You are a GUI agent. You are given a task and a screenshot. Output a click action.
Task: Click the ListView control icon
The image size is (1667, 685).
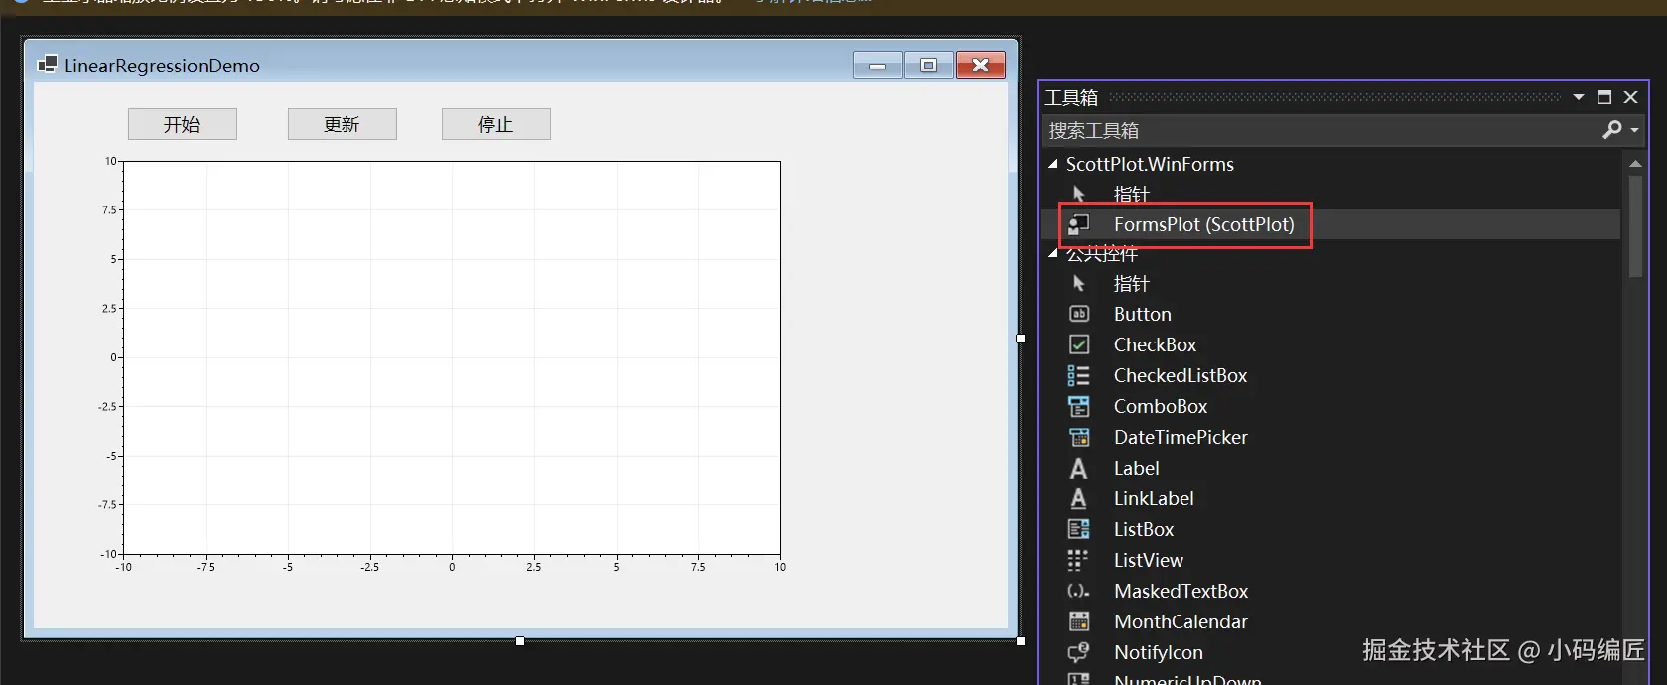pyautogui.click(x=1079, y=560)
